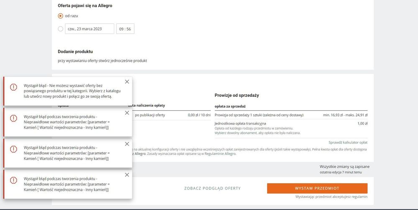
Task: Close the middle Kamień parameter error toast
Action: tap(127, 144)
